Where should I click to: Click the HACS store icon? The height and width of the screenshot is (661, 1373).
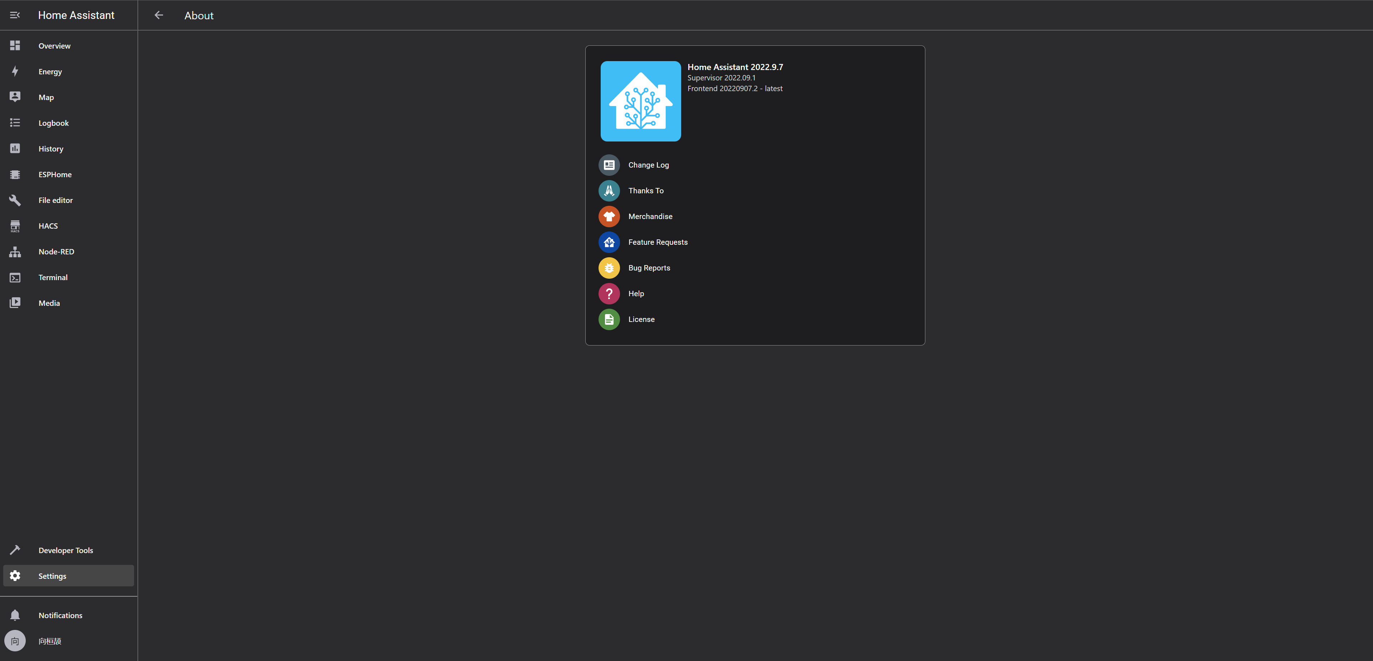tap(15, 227)
